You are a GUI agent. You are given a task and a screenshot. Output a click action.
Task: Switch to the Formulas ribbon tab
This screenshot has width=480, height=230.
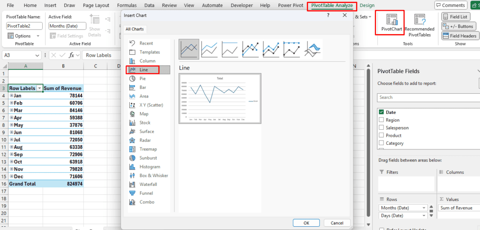coord(127,6)
